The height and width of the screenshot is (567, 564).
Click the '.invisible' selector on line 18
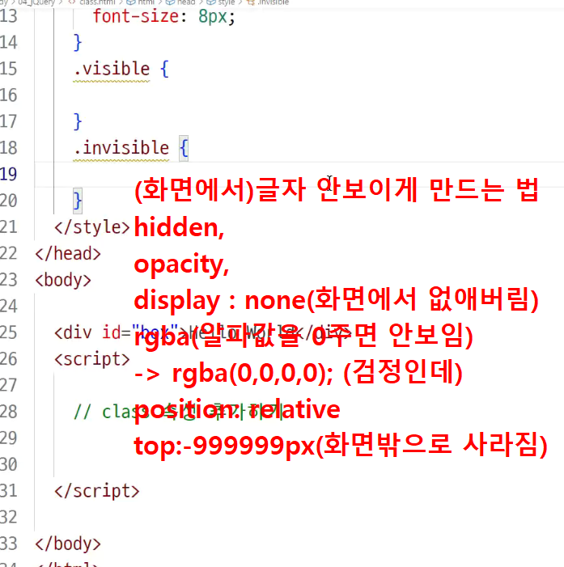tap(121, 148)
